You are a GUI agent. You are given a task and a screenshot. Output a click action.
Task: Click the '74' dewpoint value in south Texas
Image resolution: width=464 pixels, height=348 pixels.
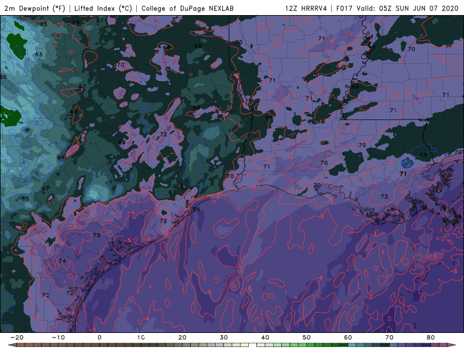tap(62, 261)
